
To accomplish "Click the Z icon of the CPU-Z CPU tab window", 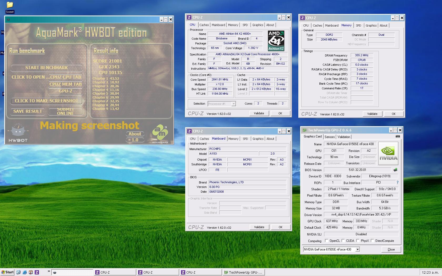I will pyautogui.click(x=189, y=17).
